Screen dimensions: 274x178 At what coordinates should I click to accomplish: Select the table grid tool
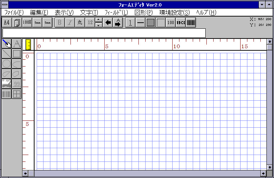tap(17, 94)
